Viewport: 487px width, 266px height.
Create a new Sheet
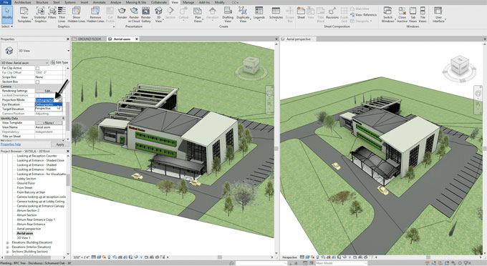[301, 13]
